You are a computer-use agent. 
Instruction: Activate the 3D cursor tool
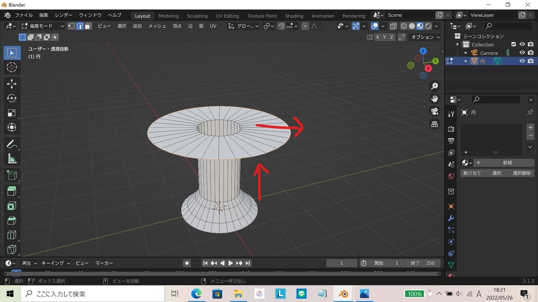click(12, 68)
